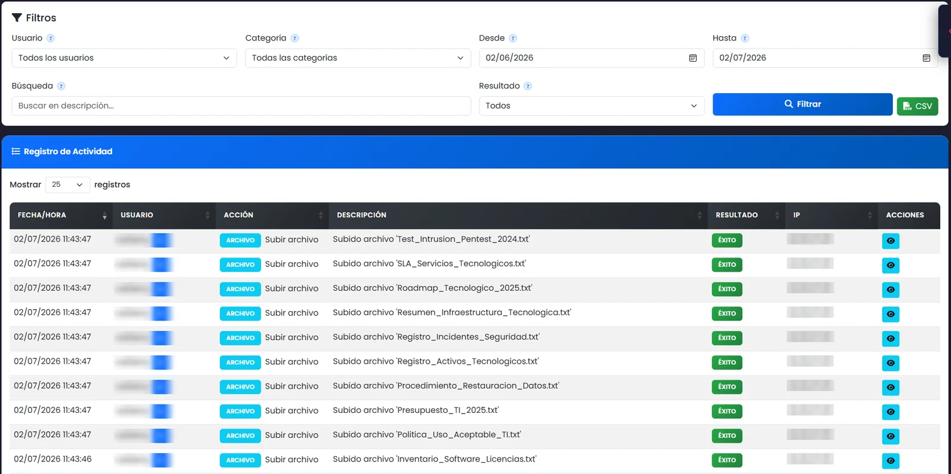Click ARCHIVO badge in Procedimiento_Restauracion_Datos row
Image resolution: width=951 pixels, height=474 pixels.
click(240, 387)
